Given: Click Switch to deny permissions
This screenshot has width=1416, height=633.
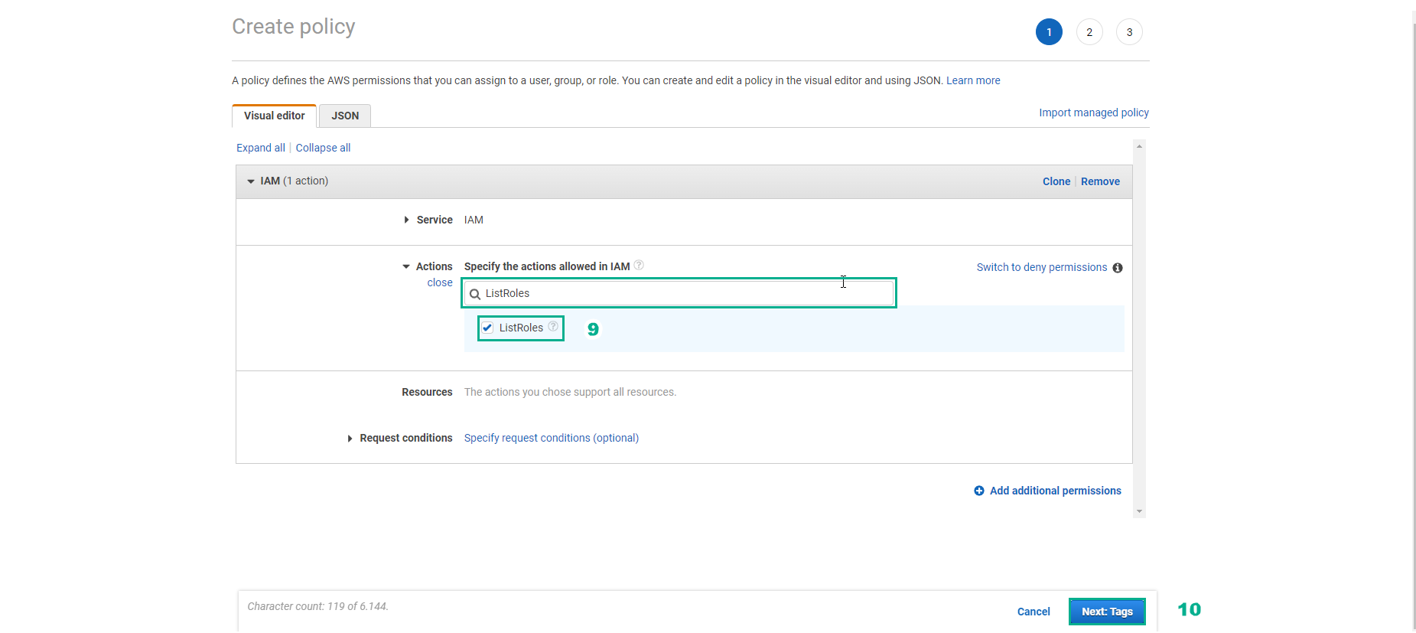Looking at the screenshot, I should [x=1042, y=267].
